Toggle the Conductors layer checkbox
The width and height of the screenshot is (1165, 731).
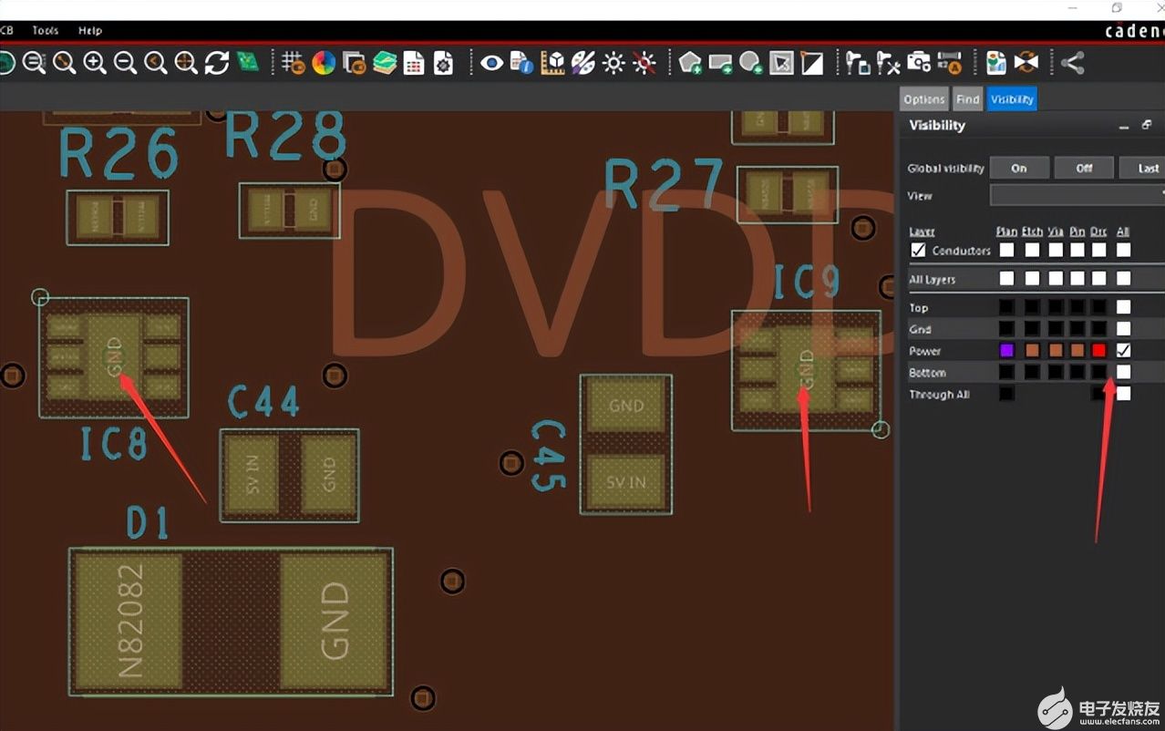[x=919, y=250]
